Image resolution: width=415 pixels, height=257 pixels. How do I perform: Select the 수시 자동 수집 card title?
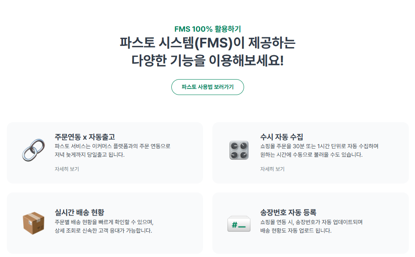(x=281, y=137)
